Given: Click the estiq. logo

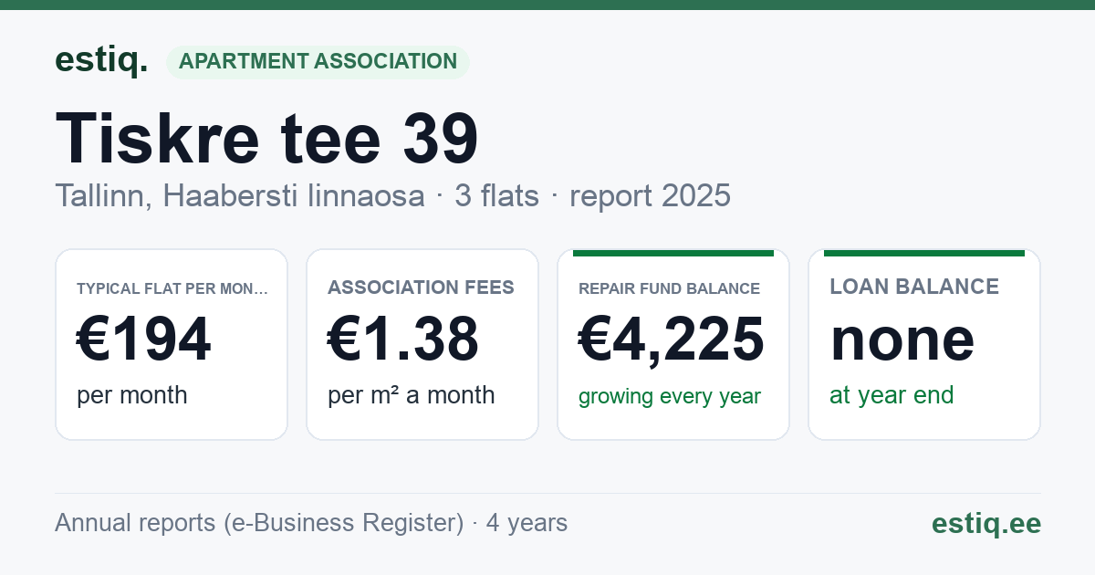Looking at the screenshot, I should coord(101,60).
